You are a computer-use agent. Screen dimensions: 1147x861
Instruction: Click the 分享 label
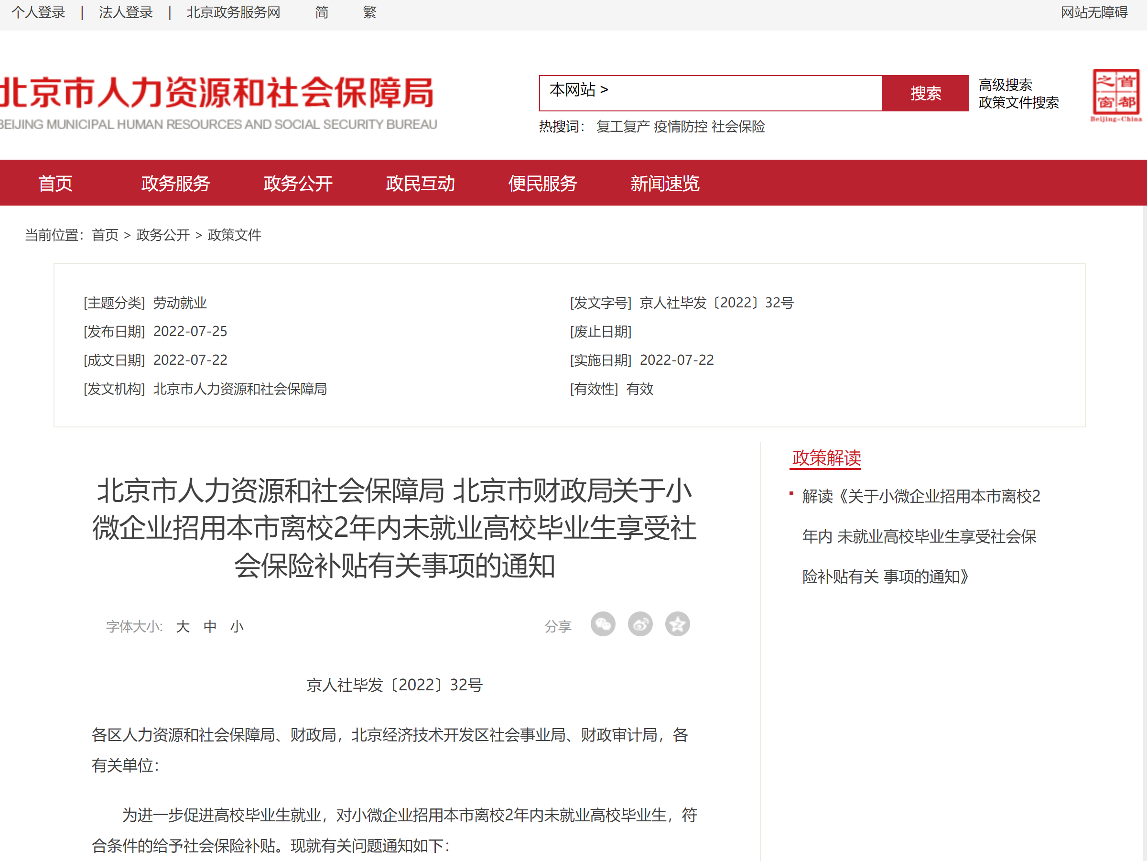click(x=558, y=627)
